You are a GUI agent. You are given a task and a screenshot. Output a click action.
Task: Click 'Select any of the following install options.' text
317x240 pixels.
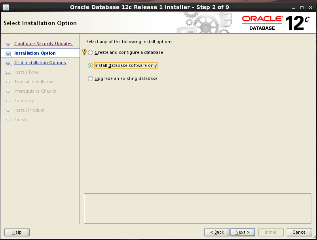pyautogui.click(x=130, y=42)
